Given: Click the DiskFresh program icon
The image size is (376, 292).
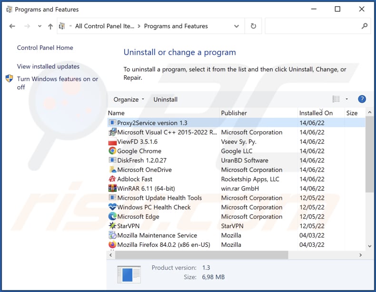Looking at the screenshot, I should point(112,160).
